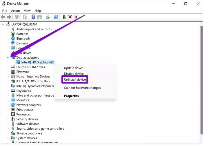Select the Display adapters label
The image size is (203, 145).
[28, 57]
